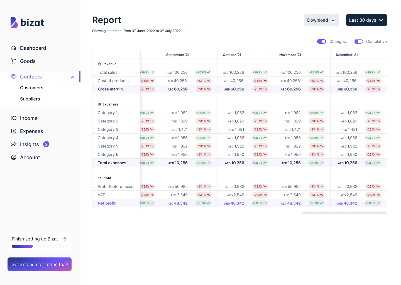This screenshot has height=285, width=401.
Task: Open Insights page
Action: [30, 144]
